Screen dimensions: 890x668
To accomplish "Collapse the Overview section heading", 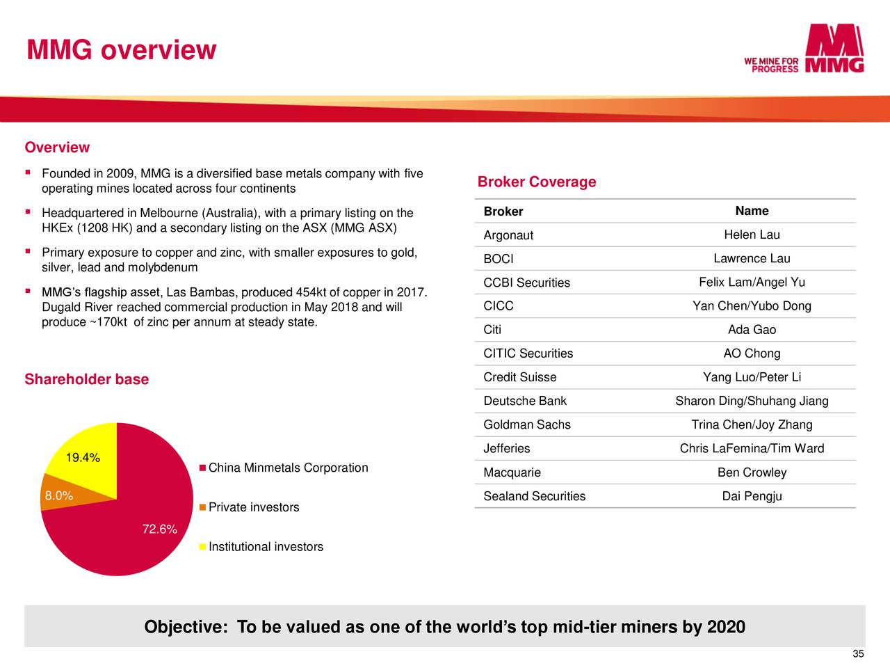I will point(56,147).
